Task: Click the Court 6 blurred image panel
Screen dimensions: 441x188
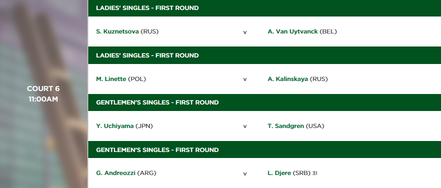Action: [44, 94]
